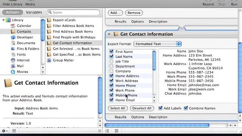Image resolution: width=242 pixels, height=136 pixels.
Task: Click the Select All button
Action: point(118,108)
